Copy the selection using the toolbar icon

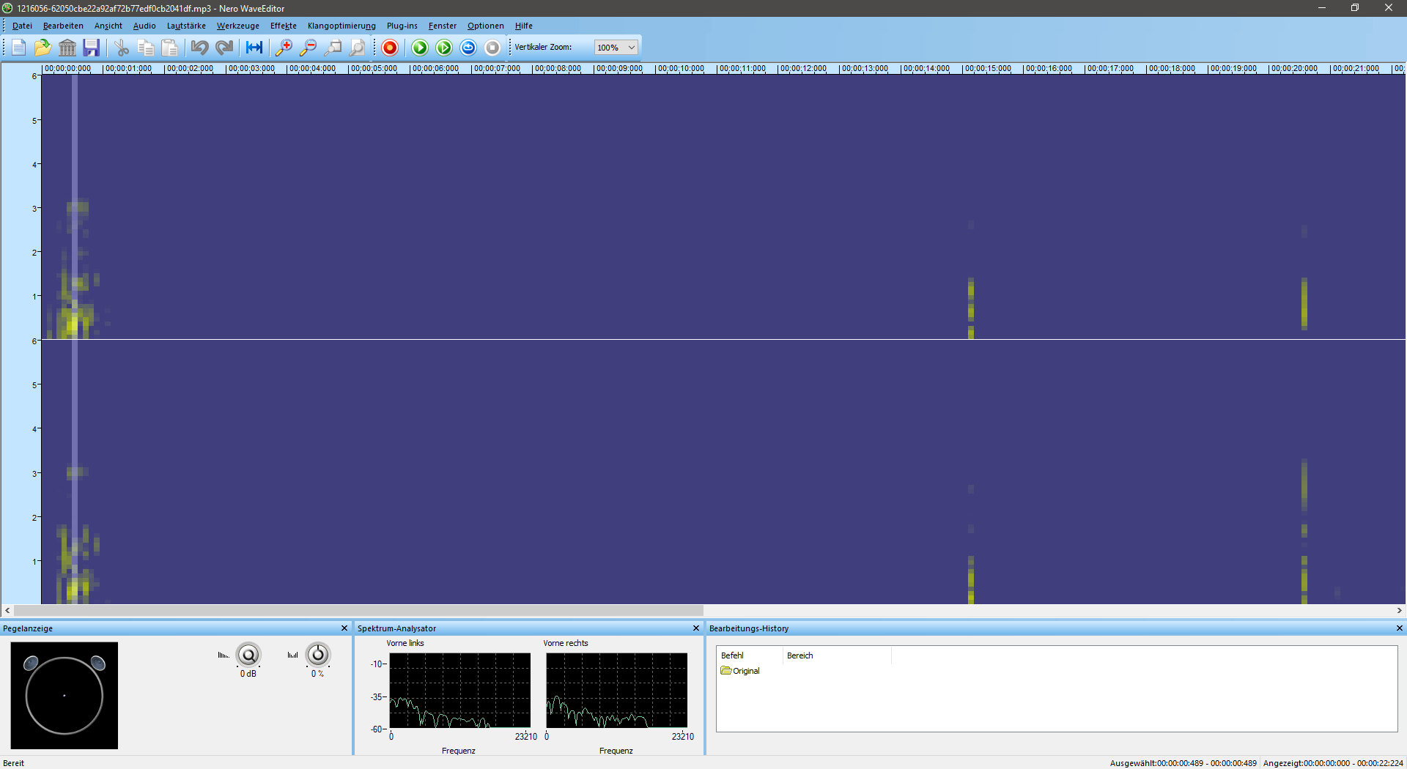click(x=146, y=48)
